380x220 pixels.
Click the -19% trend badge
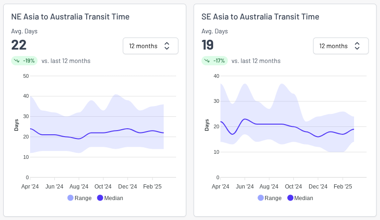pyautogui.click(x=24, y=61)
